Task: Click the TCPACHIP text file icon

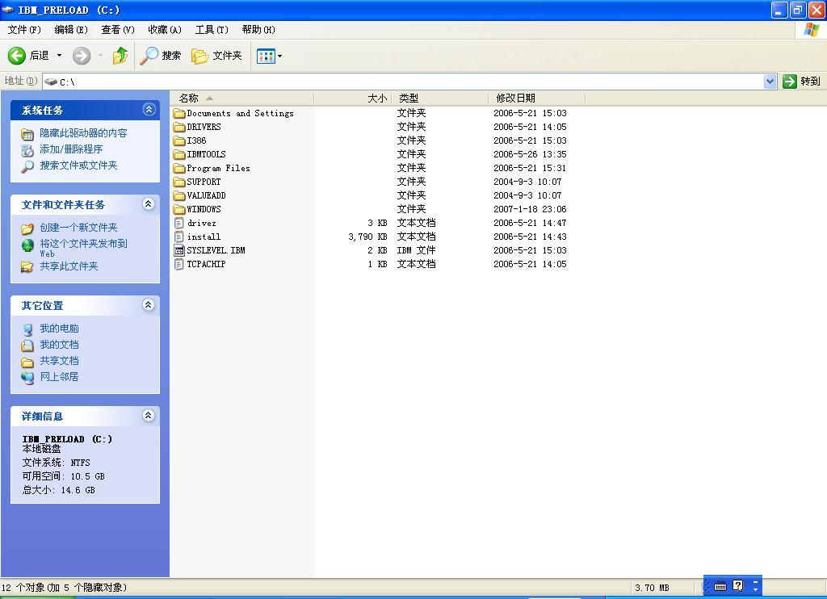Action: (x=179, y=264)
